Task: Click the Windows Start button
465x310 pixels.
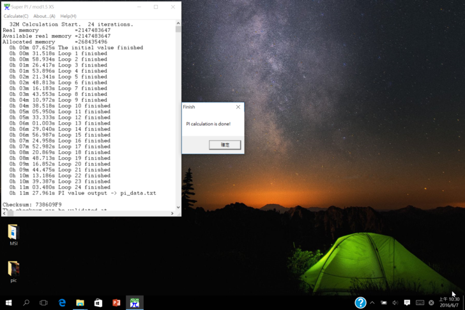Action: click(8, 302)
